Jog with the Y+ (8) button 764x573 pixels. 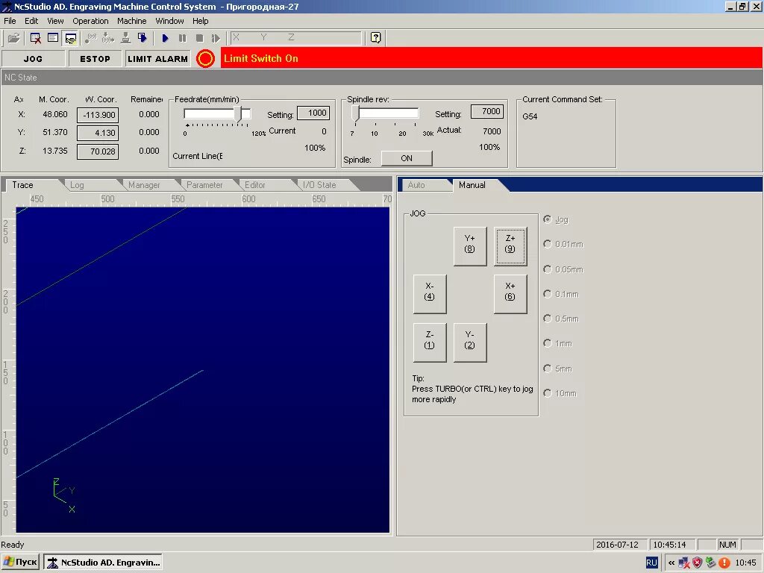point(470,246)
